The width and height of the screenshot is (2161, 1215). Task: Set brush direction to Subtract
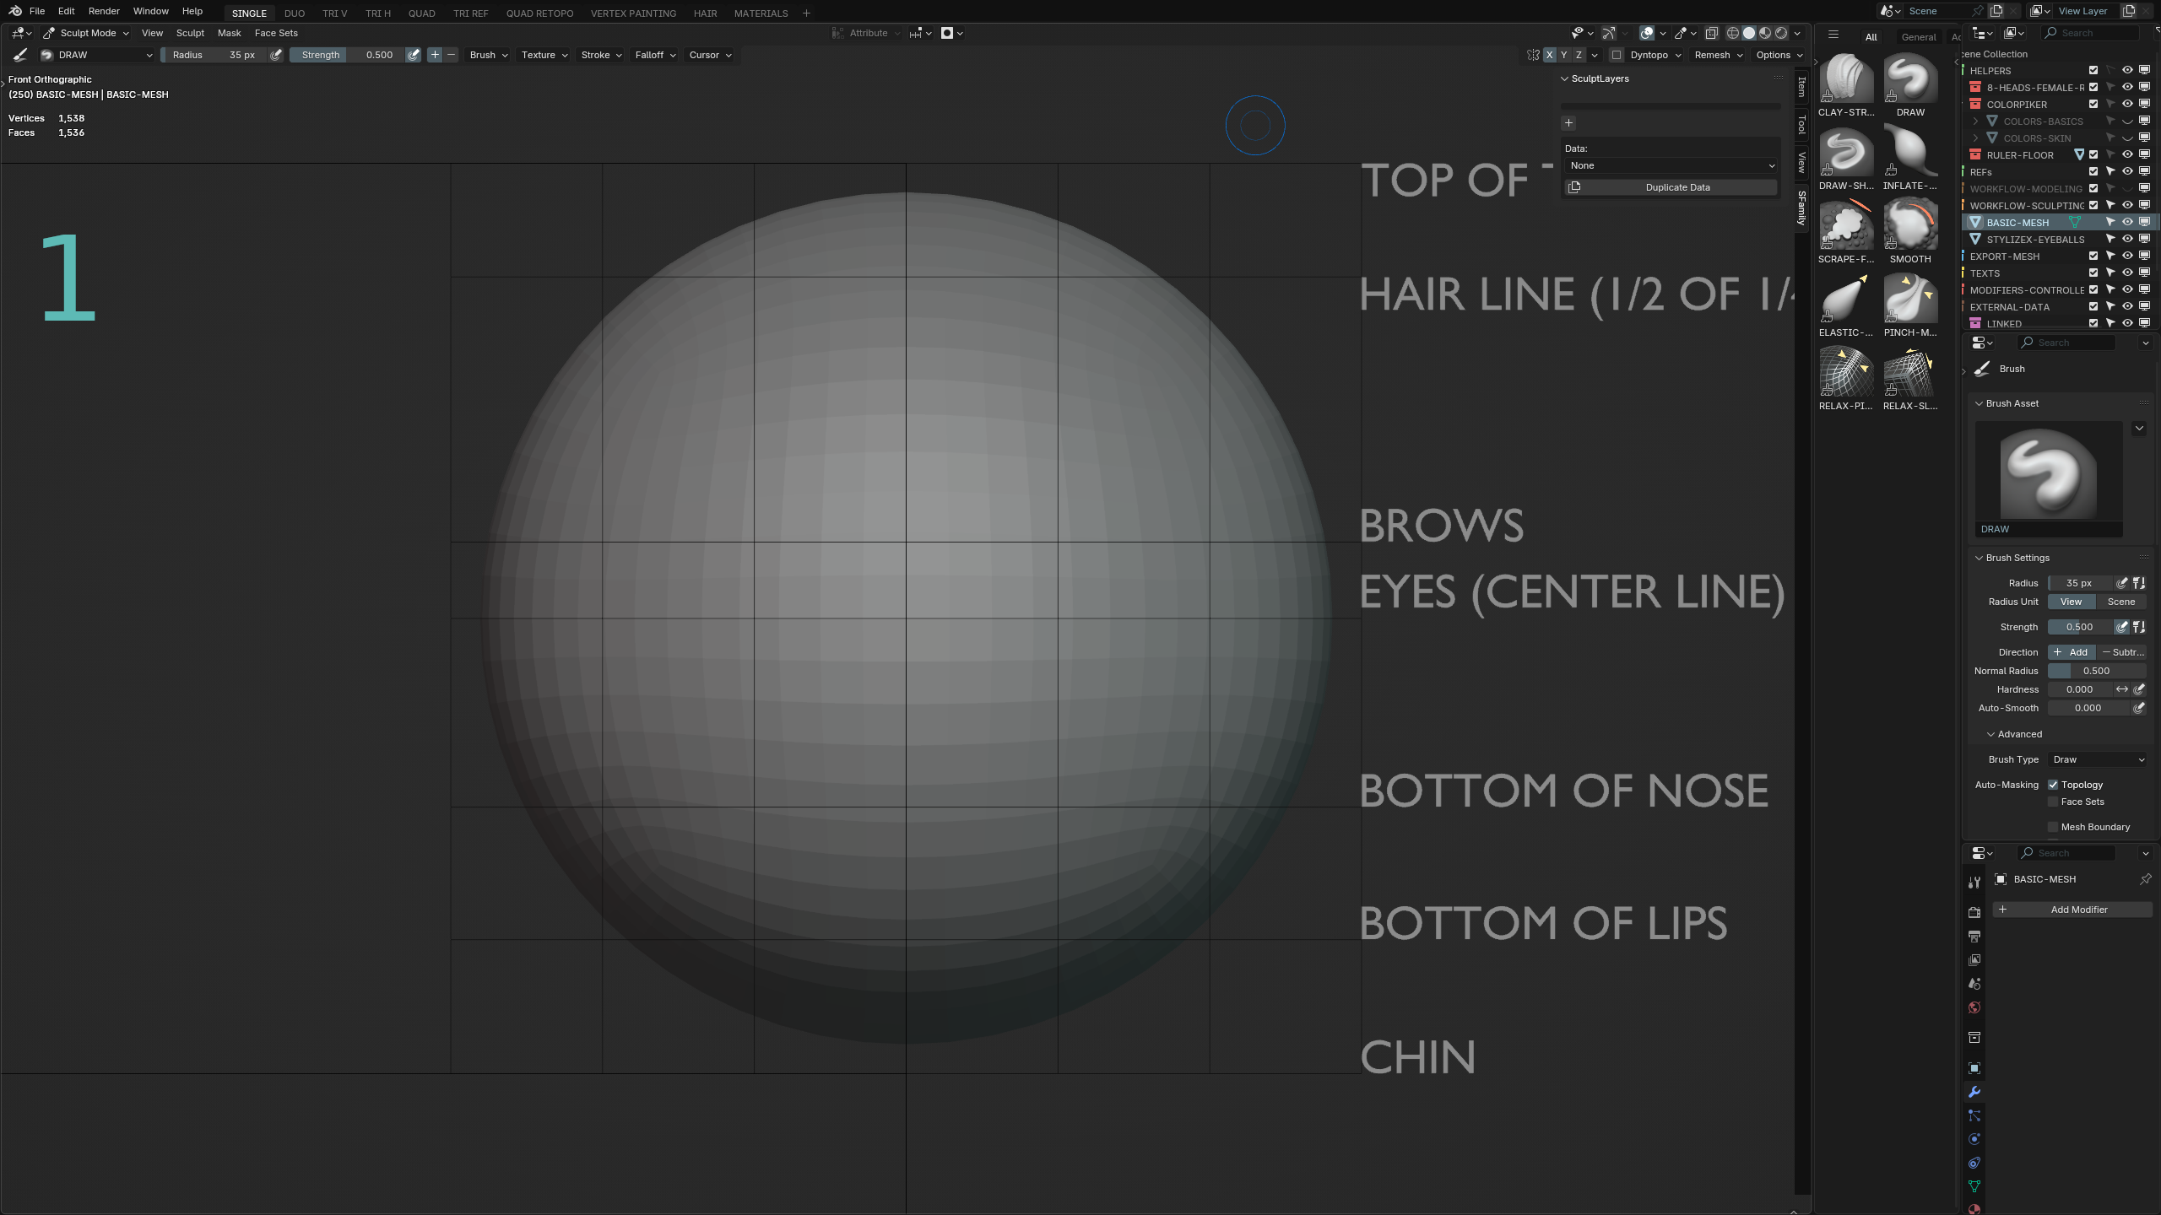pos(2122,652)
